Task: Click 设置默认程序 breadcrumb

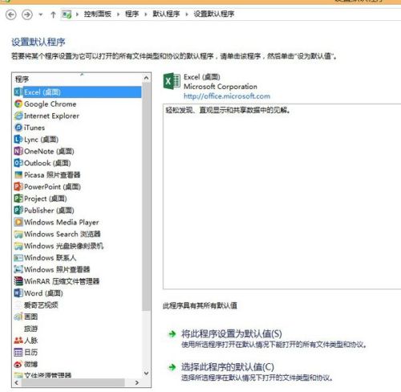Action: click(214, 14)
